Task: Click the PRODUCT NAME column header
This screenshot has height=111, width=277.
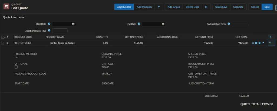Action: [55, 37]
